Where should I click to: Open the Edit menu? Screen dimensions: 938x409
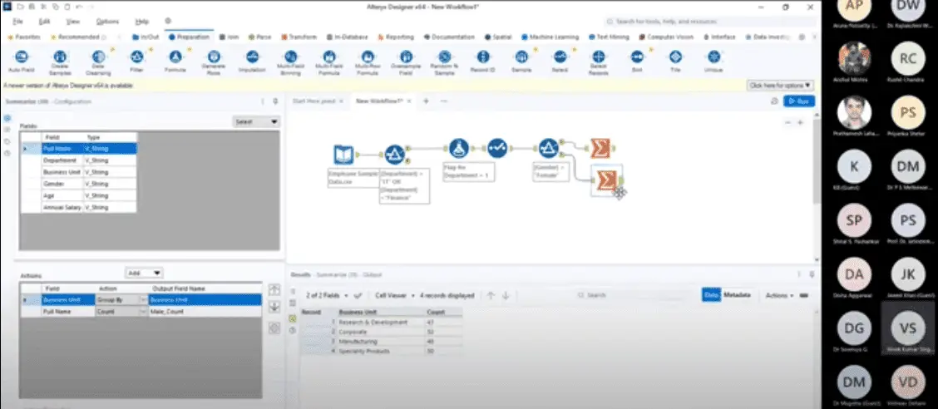(44, 22)
